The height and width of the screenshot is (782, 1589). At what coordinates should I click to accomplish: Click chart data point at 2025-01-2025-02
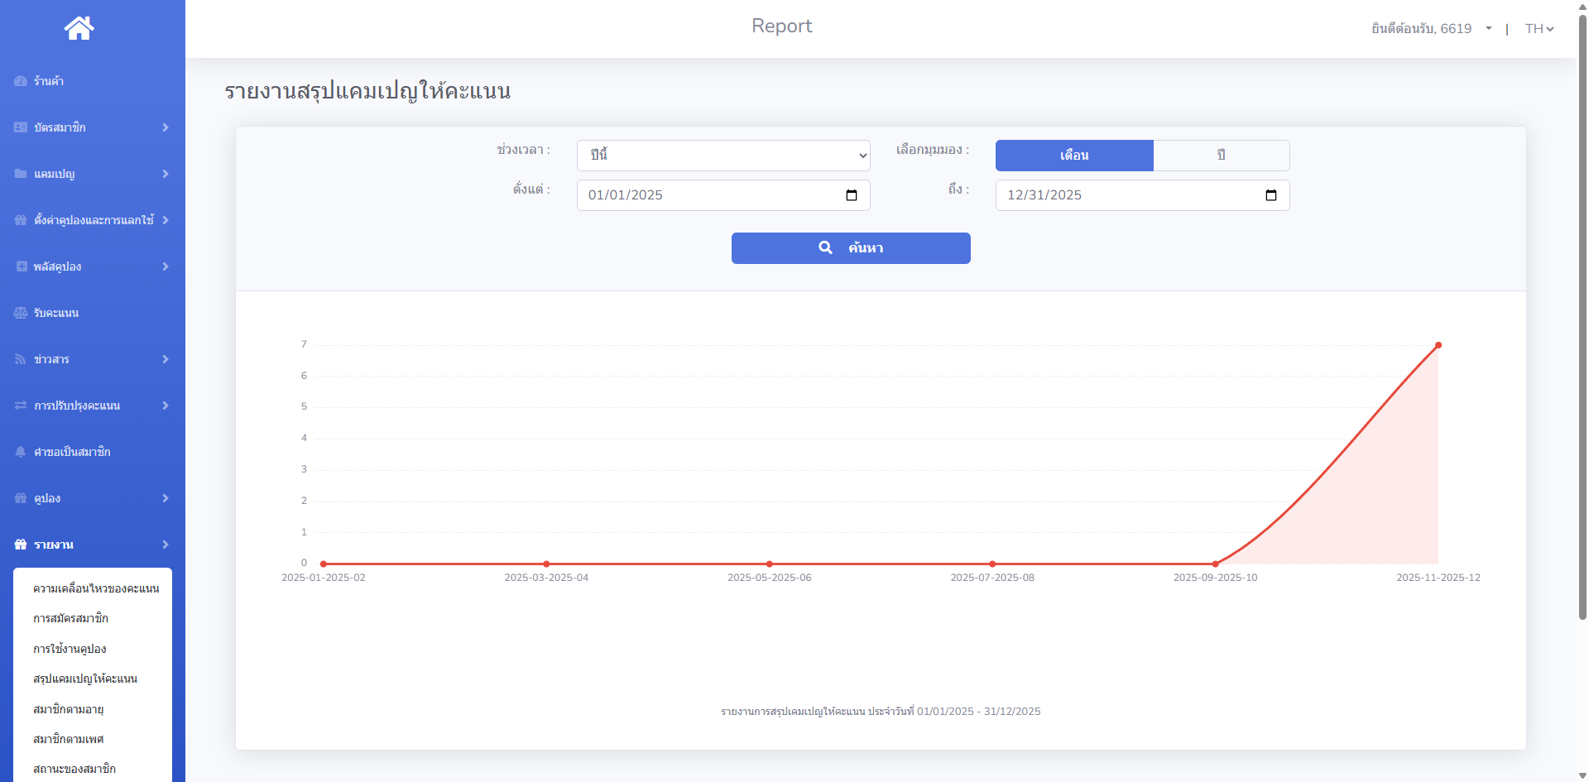tap(324, 564)
